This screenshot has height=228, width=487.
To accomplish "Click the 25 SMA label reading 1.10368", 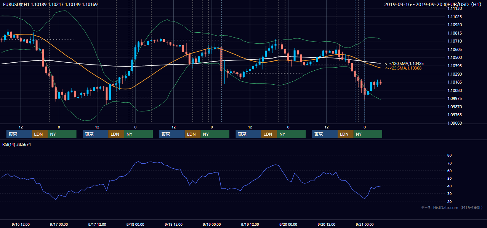I will coord(403,68).
